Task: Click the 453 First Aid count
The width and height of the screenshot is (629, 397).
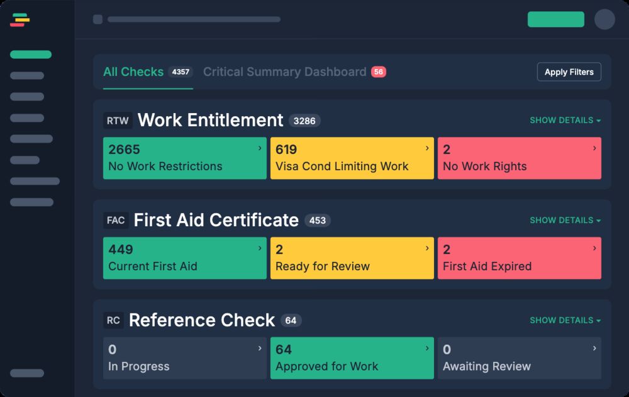Action: click(317, 220)
